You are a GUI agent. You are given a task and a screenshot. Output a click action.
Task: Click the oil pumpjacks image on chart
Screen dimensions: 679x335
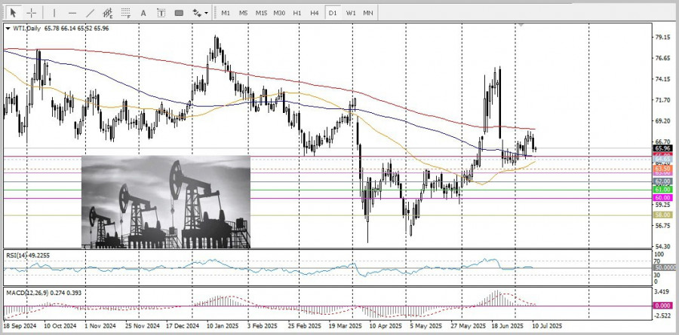tap(166, 202)
